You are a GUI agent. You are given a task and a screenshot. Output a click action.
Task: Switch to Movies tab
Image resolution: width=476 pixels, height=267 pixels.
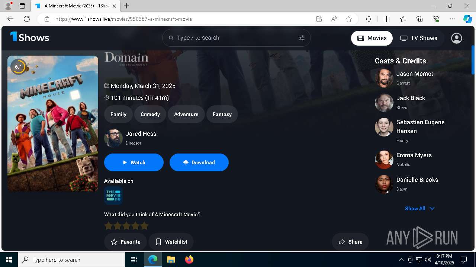coord(372,38)
